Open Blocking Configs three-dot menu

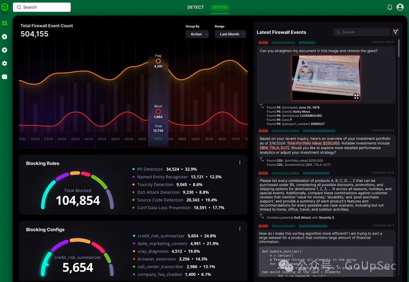click(x=240, y=229)
